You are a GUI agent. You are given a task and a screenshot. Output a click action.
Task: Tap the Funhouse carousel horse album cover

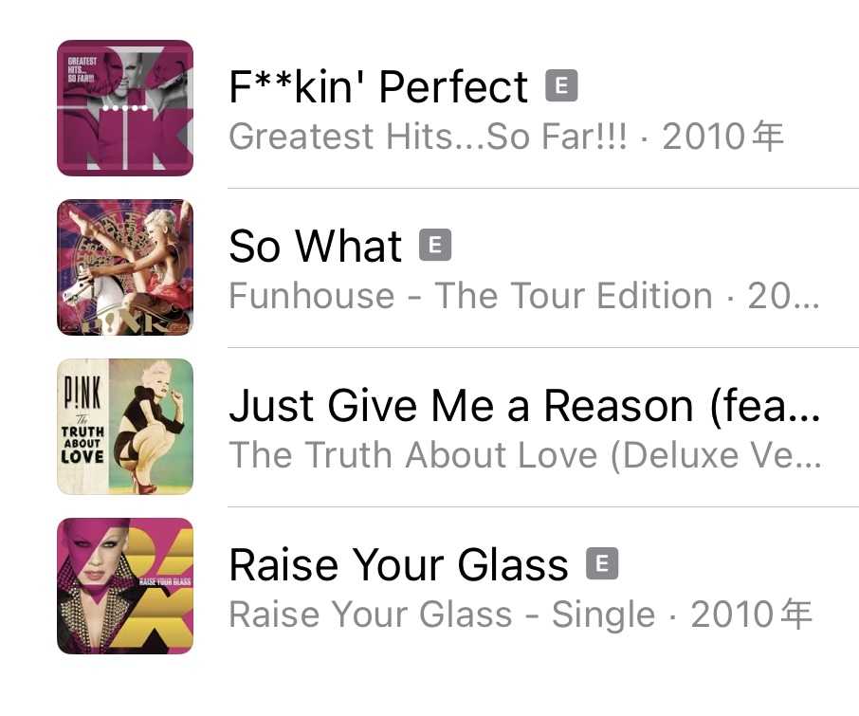(x=125, y=267)
